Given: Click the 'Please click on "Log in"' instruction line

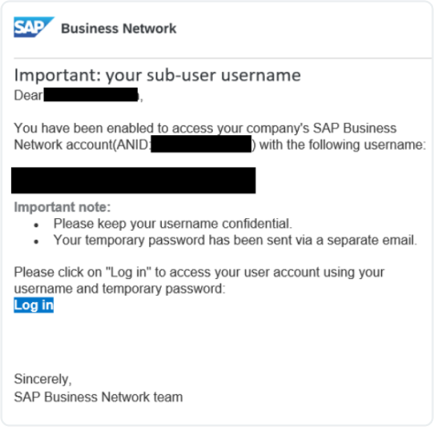Looking at the screenshot, I should (199, 273).
